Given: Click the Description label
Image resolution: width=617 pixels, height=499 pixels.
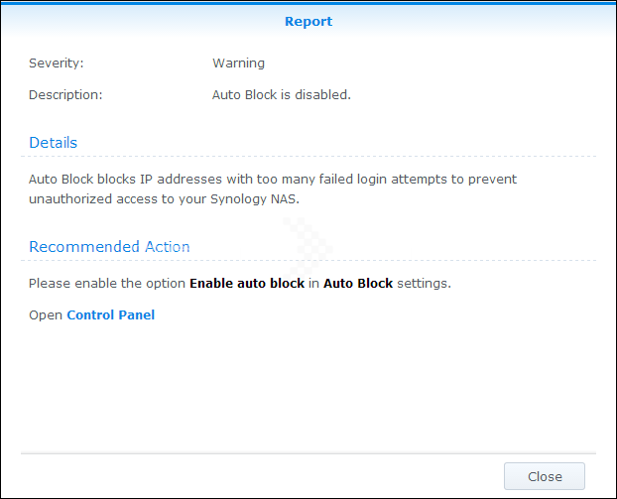Looking at the screenshot, I should pos(65,95).
